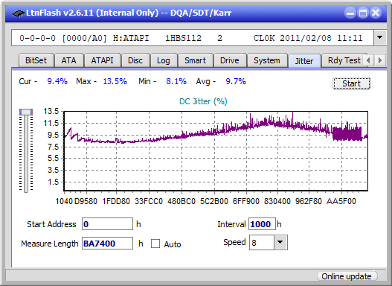Viewport: 392px width, 286px height.
Task: Close the LtnFlash window
Action: pos(376,13)
